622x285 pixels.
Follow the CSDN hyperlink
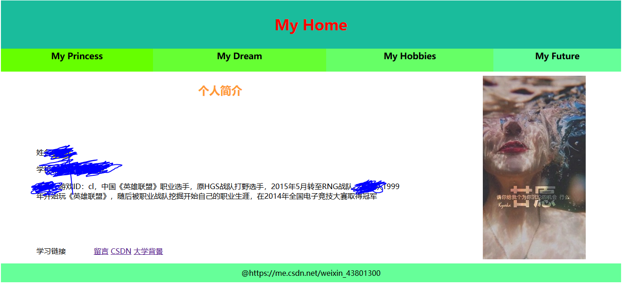[x=120, y=251]
